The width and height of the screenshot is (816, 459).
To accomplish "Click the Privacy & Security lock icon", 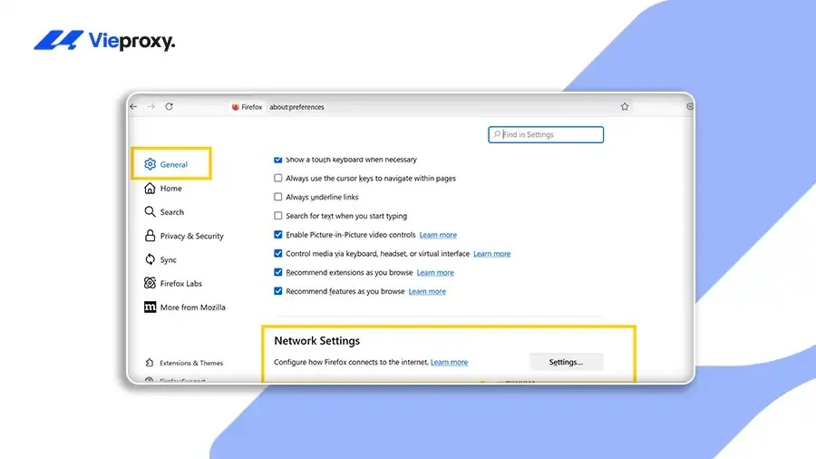I will [150, 236].
